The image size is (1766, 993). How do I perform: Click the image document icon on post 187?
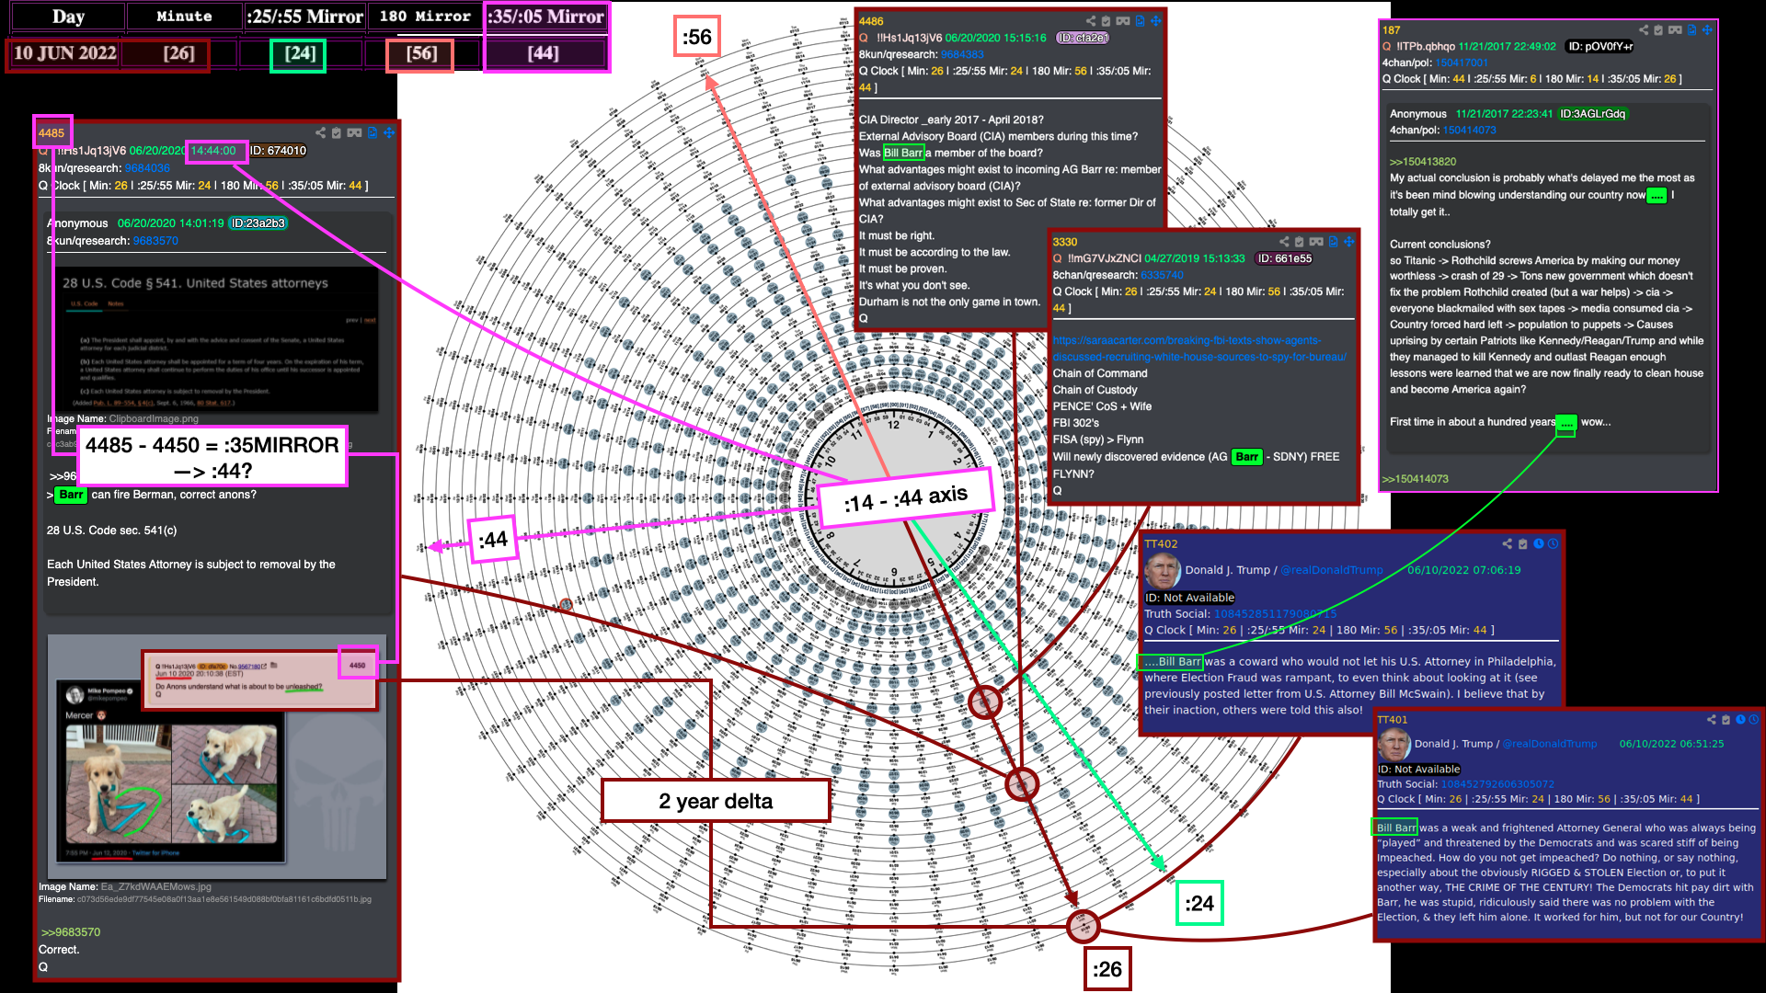point(1691,30)
